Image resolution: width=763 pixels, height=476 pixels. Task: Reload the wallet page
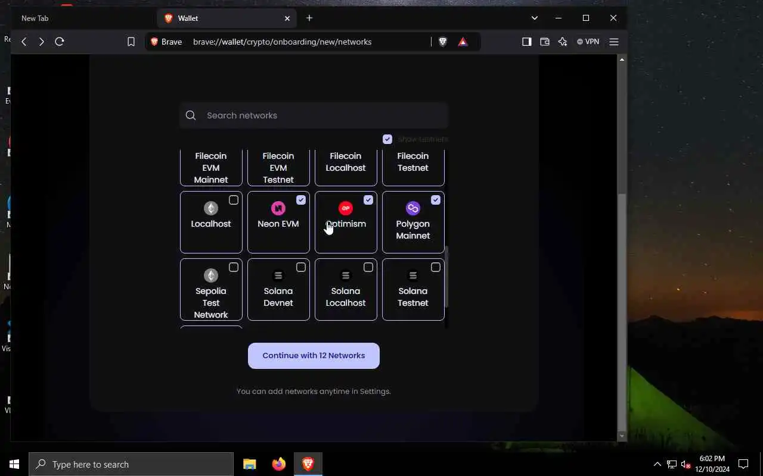point(60,42)
